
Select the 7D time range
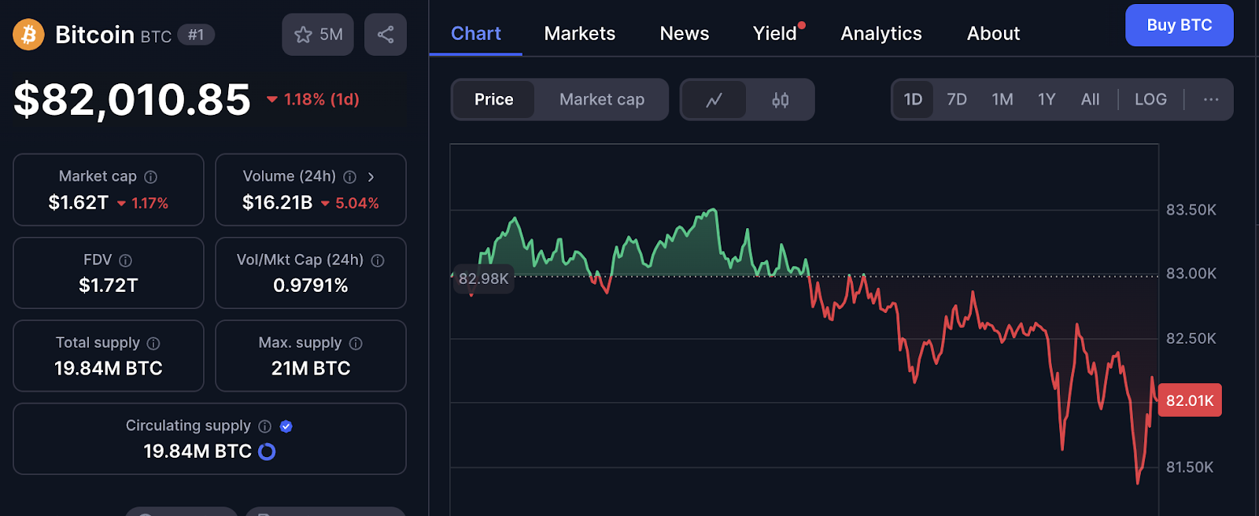click(x=956, y=100)
